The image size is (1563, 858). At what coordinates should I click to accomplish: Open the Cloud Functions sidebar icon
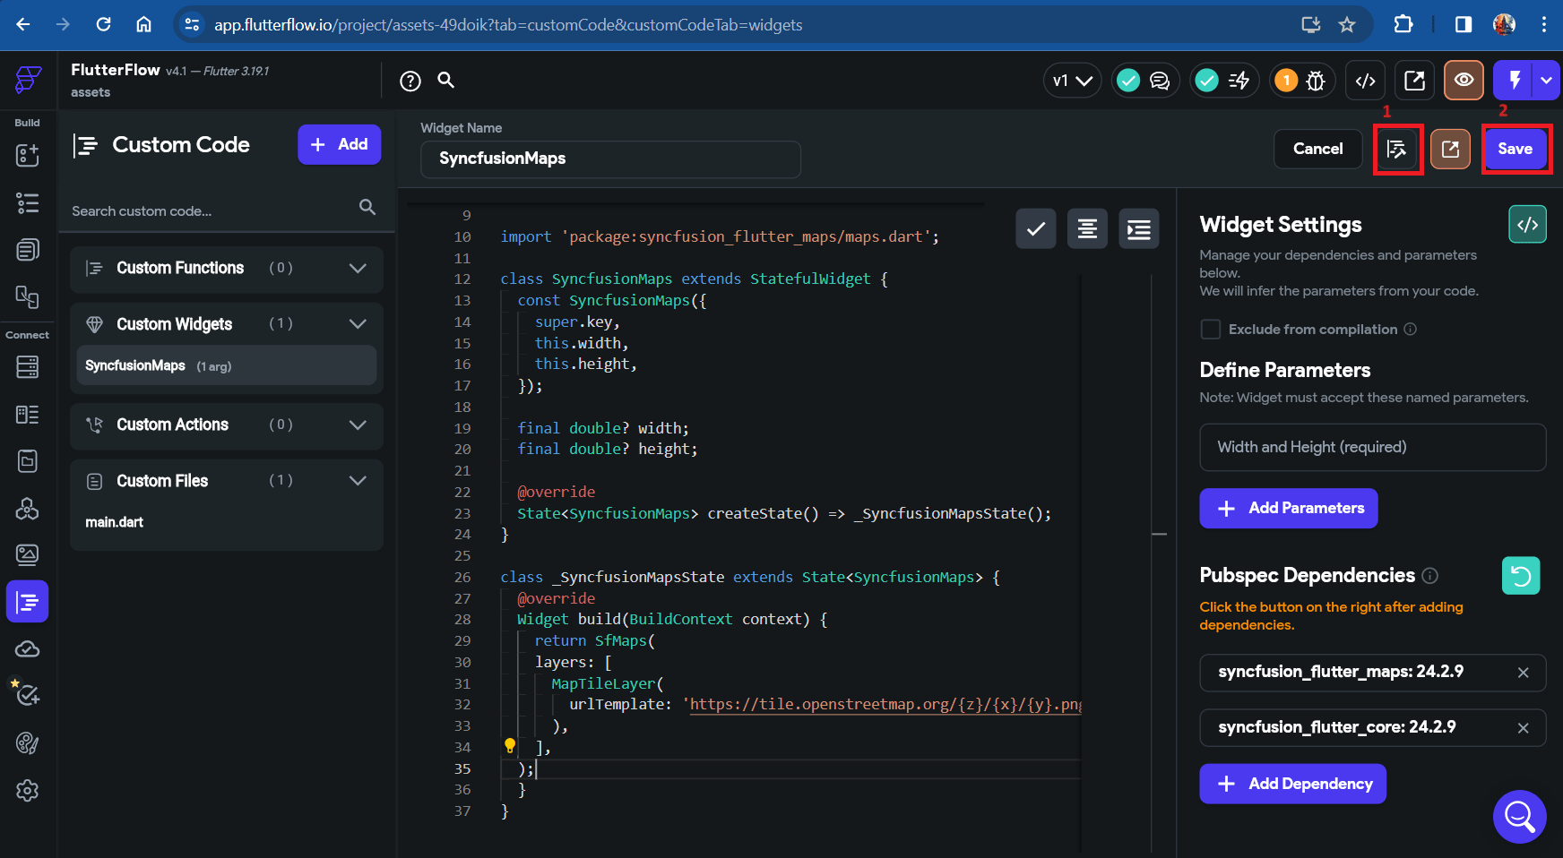[x=28, y=649]
